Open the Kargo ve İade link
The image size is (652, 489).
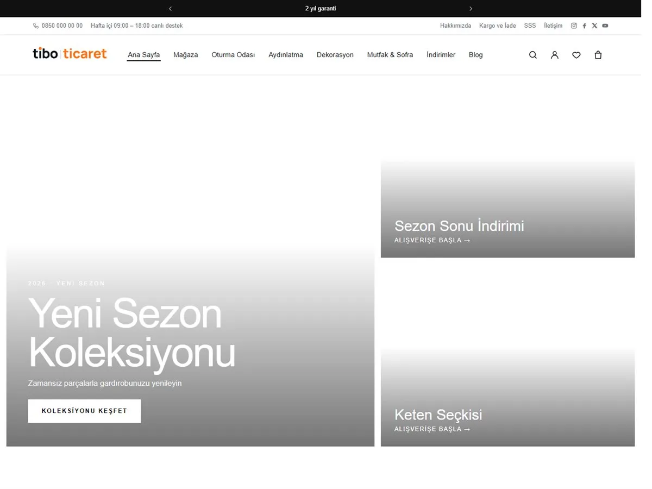498,26
